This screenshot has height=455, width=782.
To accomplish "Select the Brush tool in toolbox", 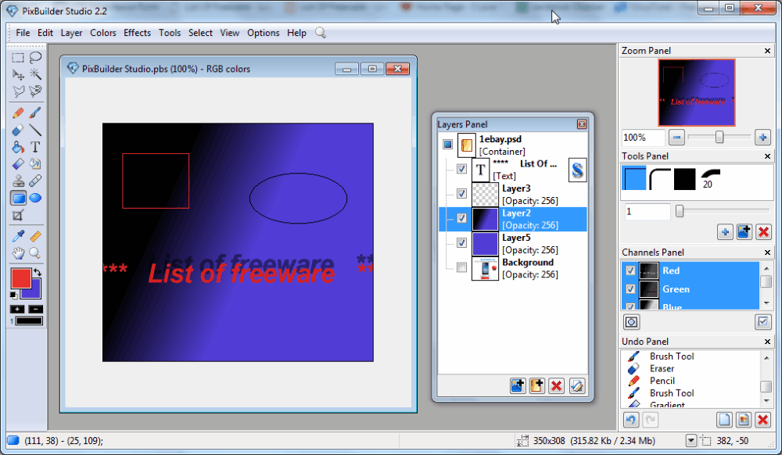I will coord(35,113).
